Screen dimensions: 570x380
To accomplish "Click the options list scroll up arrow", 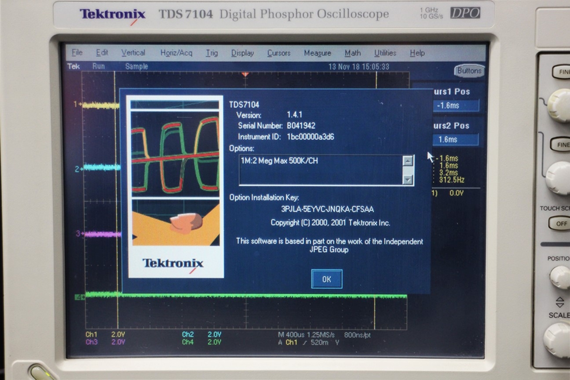I will coord(408,161).
